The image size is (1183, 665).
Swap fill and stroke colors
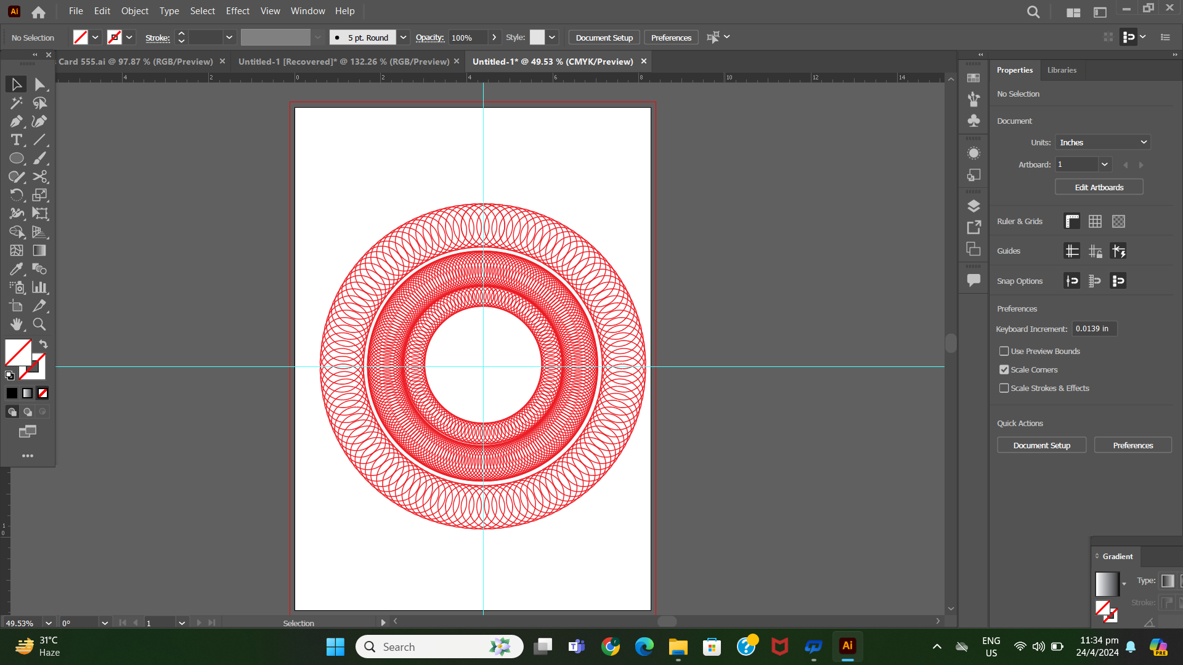[x=43, y=344]
